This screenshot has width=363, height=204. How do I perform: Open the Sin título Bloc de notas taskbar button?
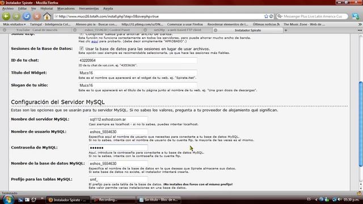[159, 200]
